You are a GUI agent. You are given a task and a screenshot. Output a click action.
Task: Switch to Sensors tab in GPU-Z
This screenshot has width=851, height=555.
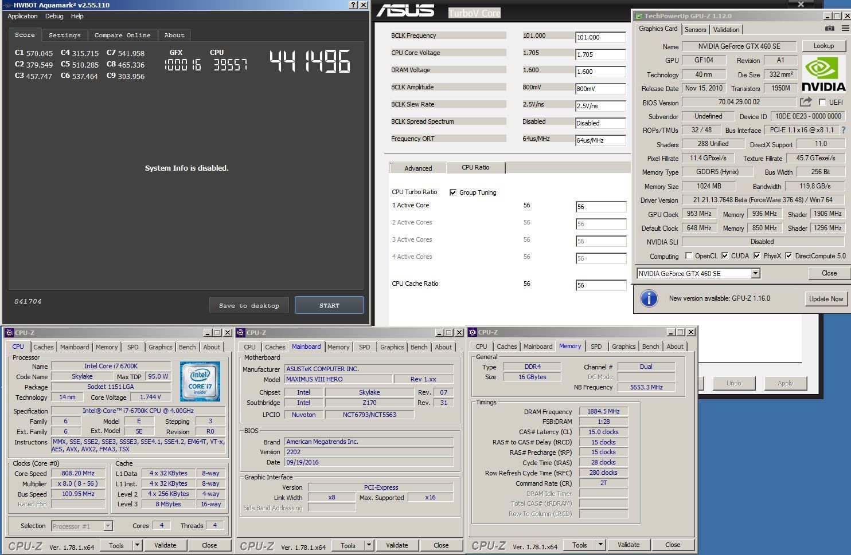(695, 30)
